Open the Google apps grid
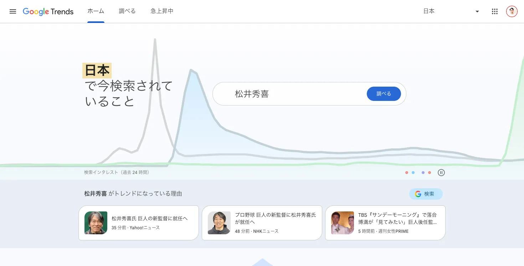The width and height of the screenshot is (524, 266). click(495, 11)
